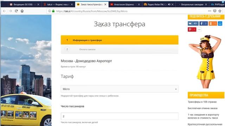Open the page actions three-dots menu
This screenshot has height=126, width=225.
210,11
